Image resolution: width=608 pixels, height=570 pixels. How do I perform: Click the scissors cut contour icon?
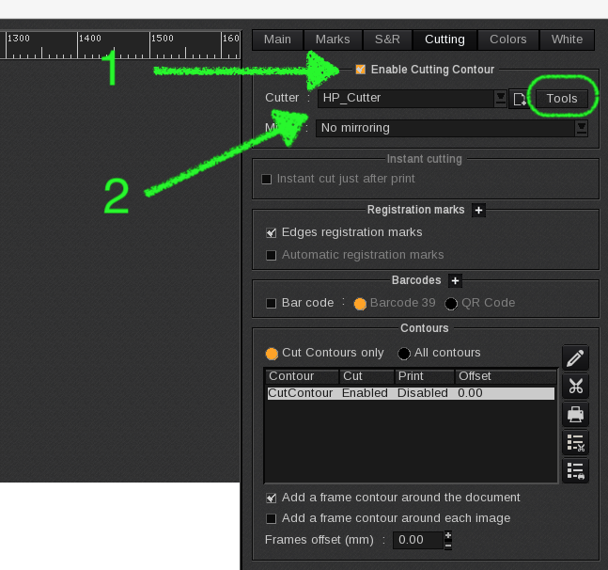coord(575,386)
